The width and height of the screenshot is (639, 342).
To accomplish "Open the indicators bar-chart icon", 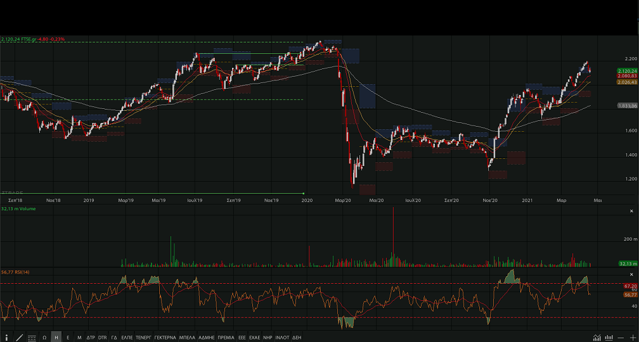I will pyautogui.click(x=609, y=338).
